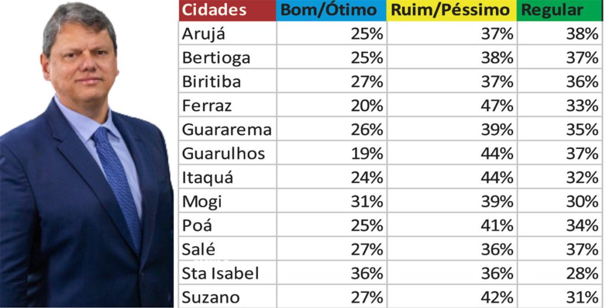Viewport: 606px width, 308px height.
Task: Click Salé's 37% Regular cell
Action: coord(560,249)
